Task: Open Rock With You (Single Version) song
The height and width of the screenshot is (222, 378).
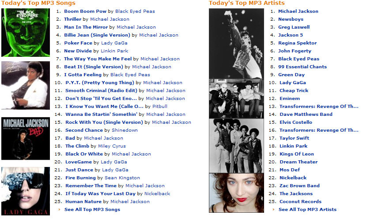Action: tap(104, 122)
